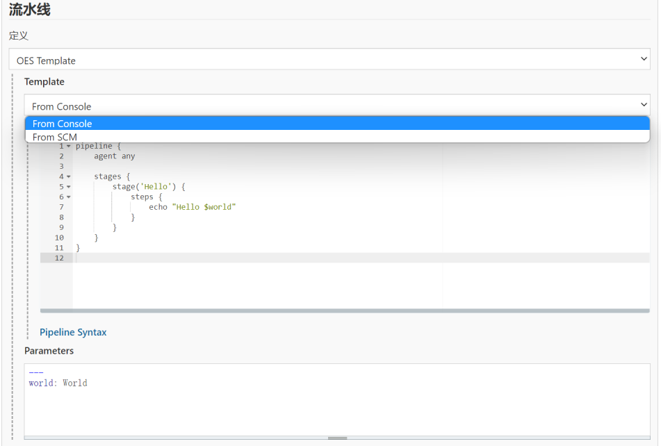Click the Parameters YAML text area
The image size is (661, 446).
click(x=337, y=399)
